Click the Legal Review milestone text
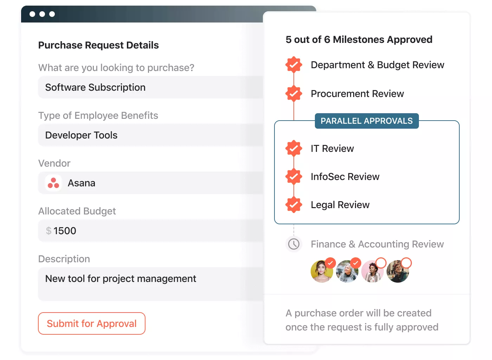The width and height of the screenshot is (492, 360). 340,205
